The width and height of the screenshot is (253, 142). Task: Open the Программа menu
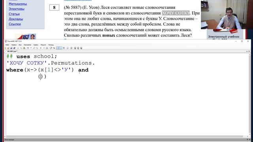click(x=27, y=45)
